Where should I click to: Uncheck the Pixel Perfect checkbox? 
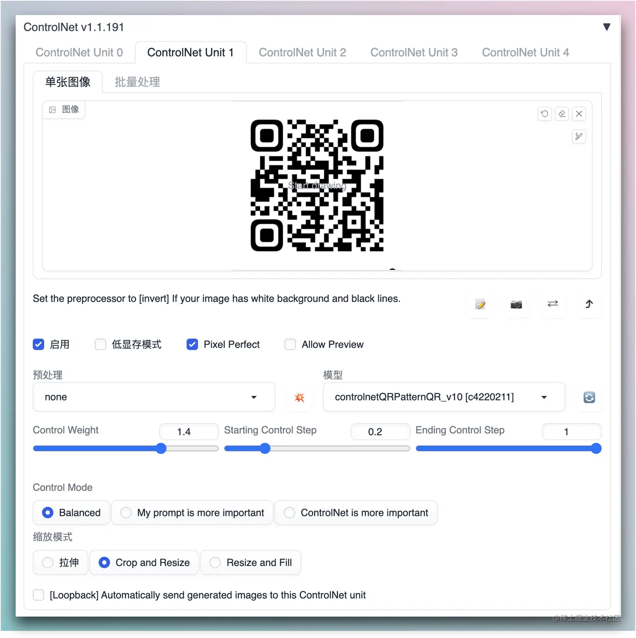pos(192,344)
